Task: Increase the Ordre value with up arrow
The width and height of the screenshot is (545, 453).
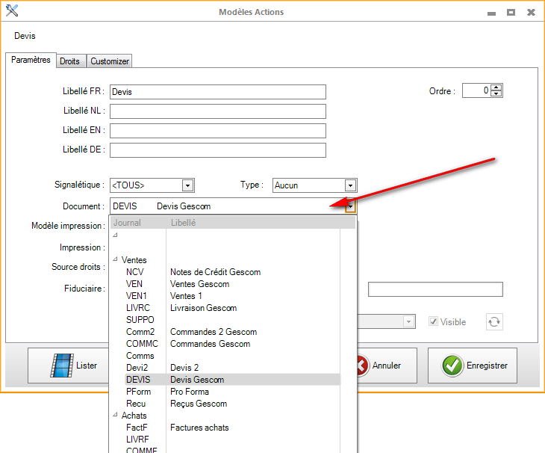Action: (497, 87)
